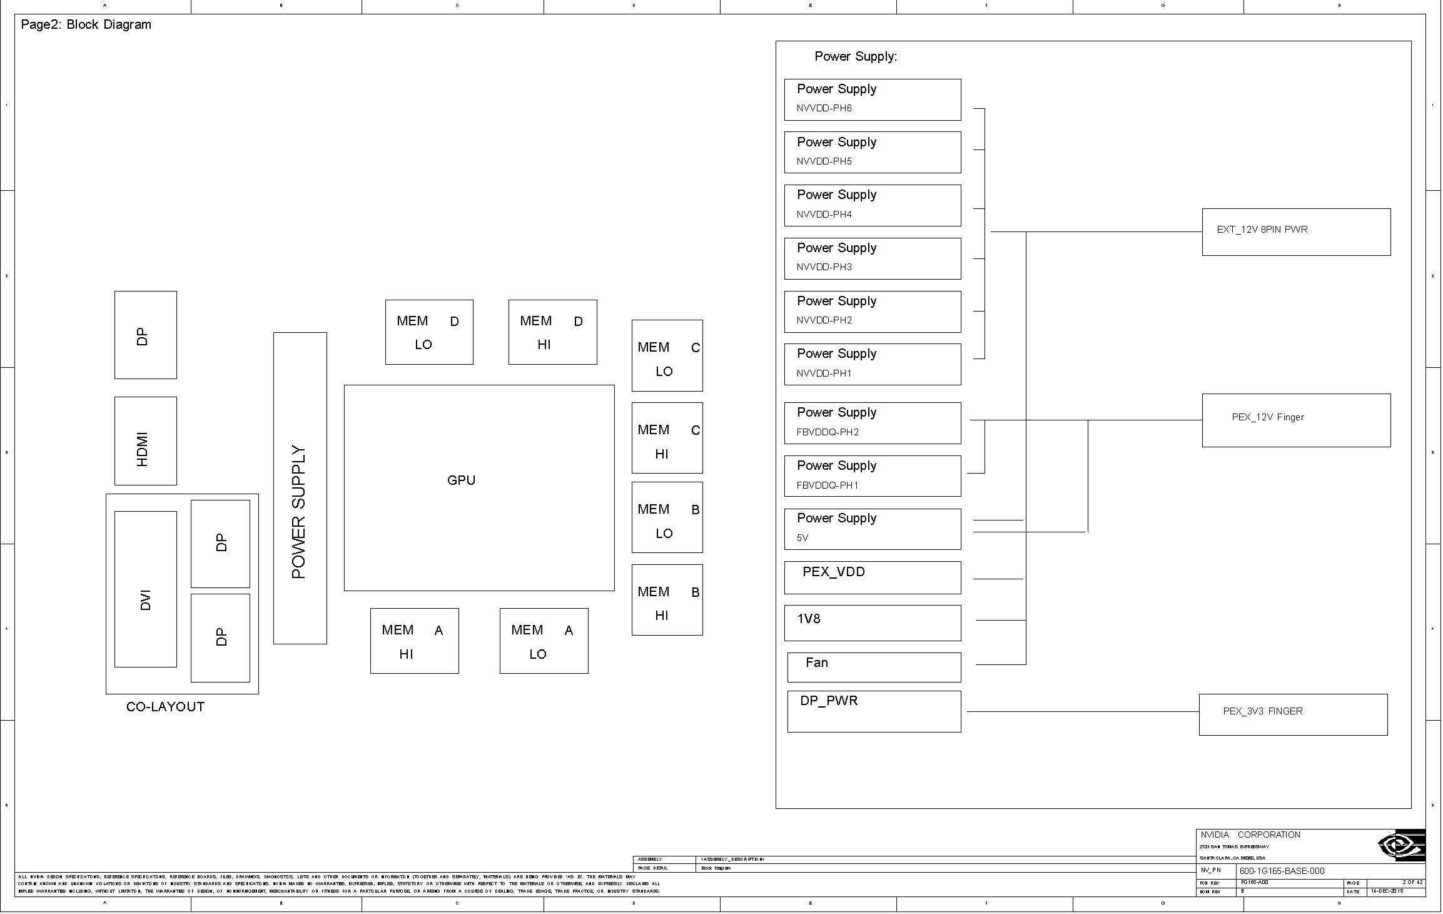Select the MEM A HI block
This screenshot has height=914, width=1443.
[415, 641]
